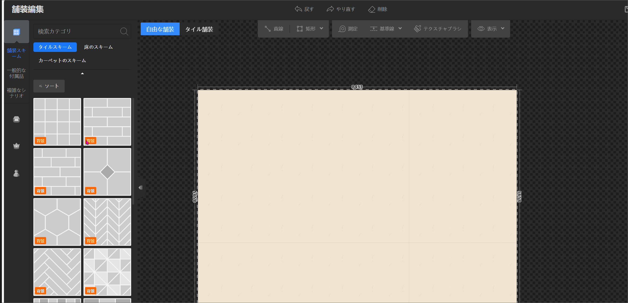Open the 矩形 shape dropdown arrow
628x303 pixels.
(321, 28)
